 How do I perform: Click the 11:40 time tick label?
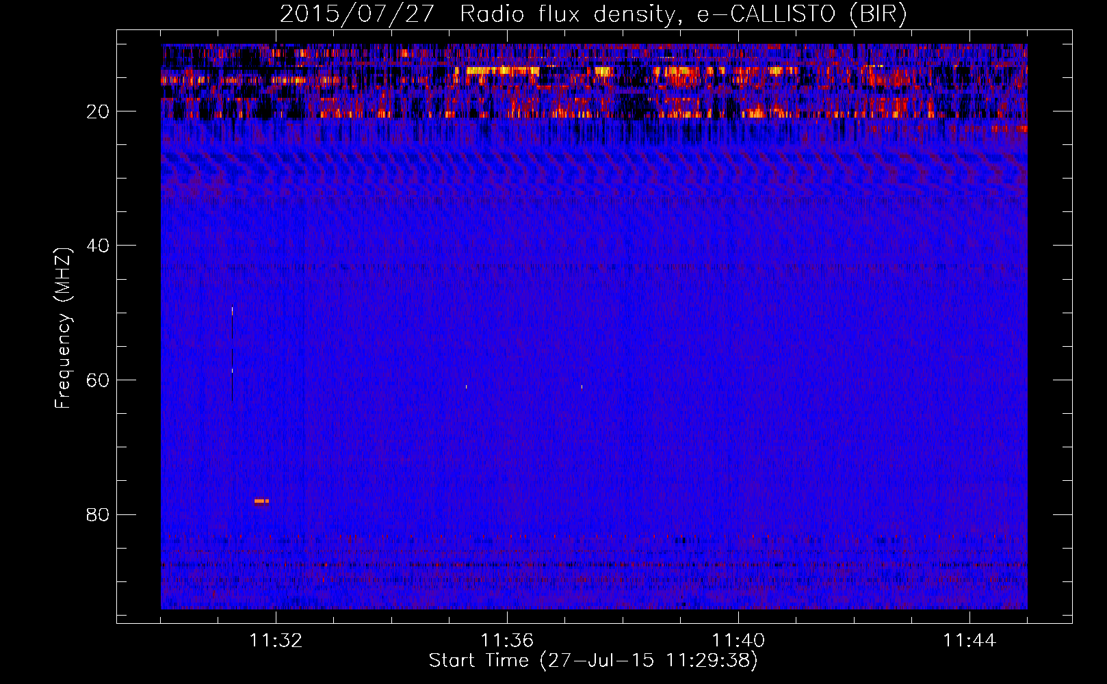[738, 641]
